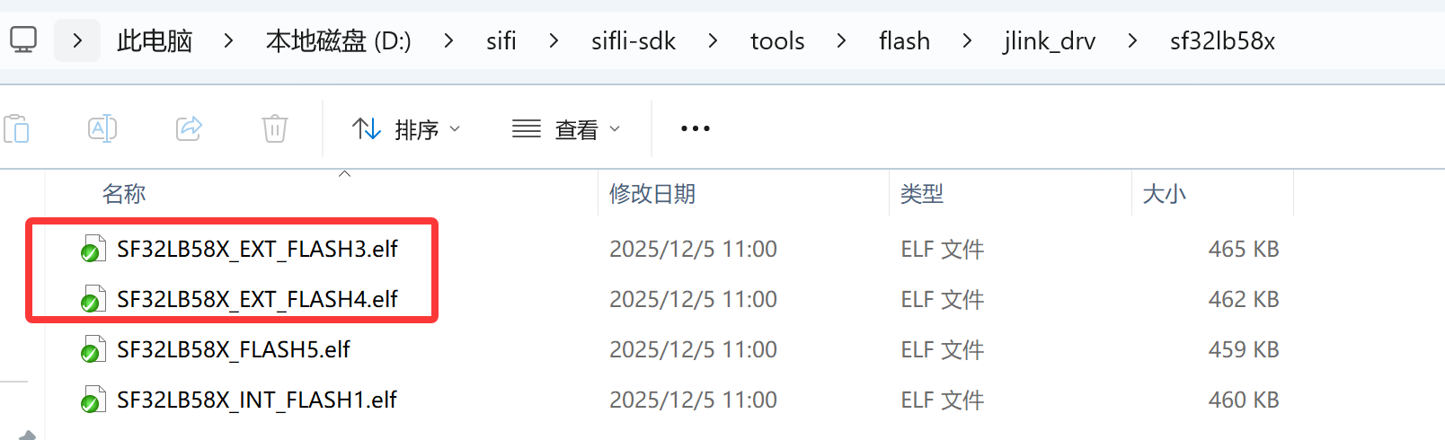Click the delete trash icon

(275, 129)
